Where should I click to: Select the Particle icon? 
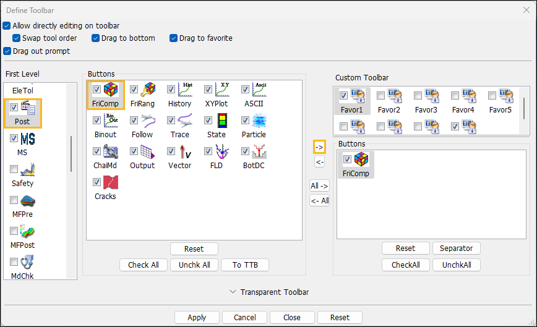click(259, 121)
